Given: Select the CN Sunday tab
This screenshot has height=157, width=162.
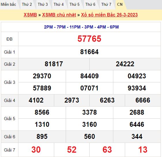Looking at the screenshot, I should [120, 5].
